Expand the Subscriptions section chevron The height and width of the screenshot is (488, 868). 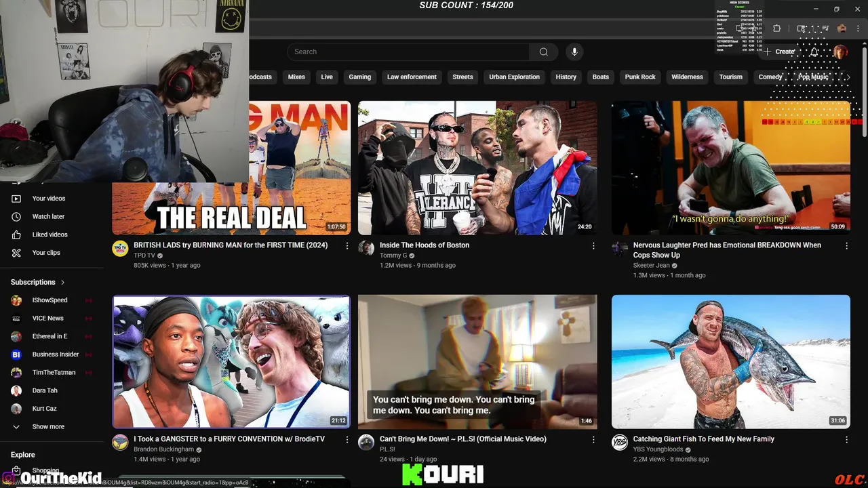(x=62, y=282)
